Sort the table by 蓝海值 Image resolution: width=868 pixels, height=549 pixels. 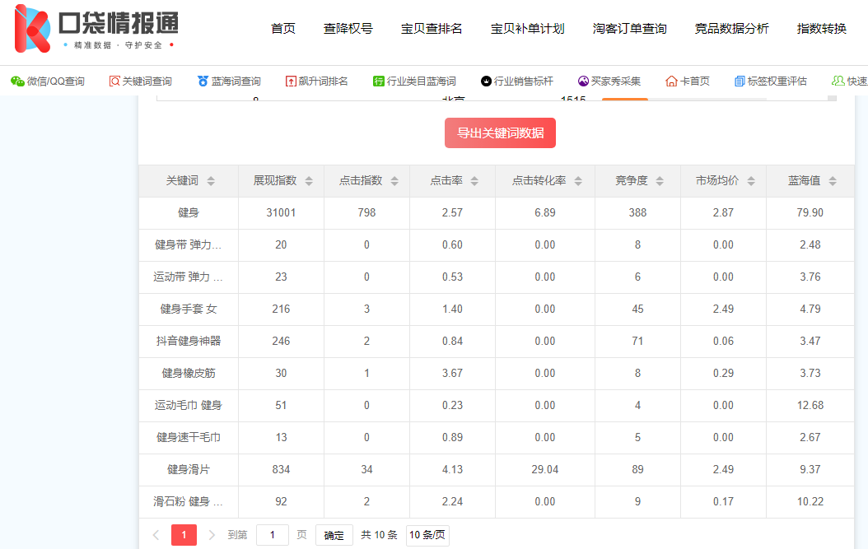pyautogui.click(x=833, y=180)
